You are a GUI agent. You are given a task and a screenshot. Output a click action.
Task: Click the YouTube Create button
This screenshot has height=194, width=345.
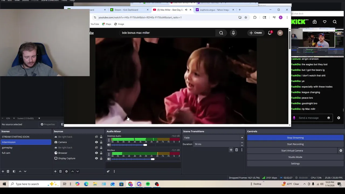(x=256, y=33)
